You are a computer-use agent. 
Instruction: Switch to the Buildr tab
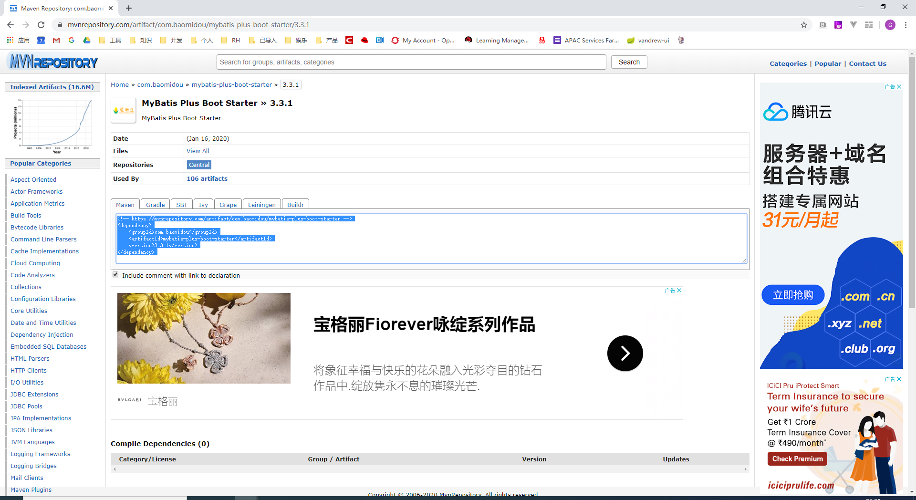click(x=296, y=205)
